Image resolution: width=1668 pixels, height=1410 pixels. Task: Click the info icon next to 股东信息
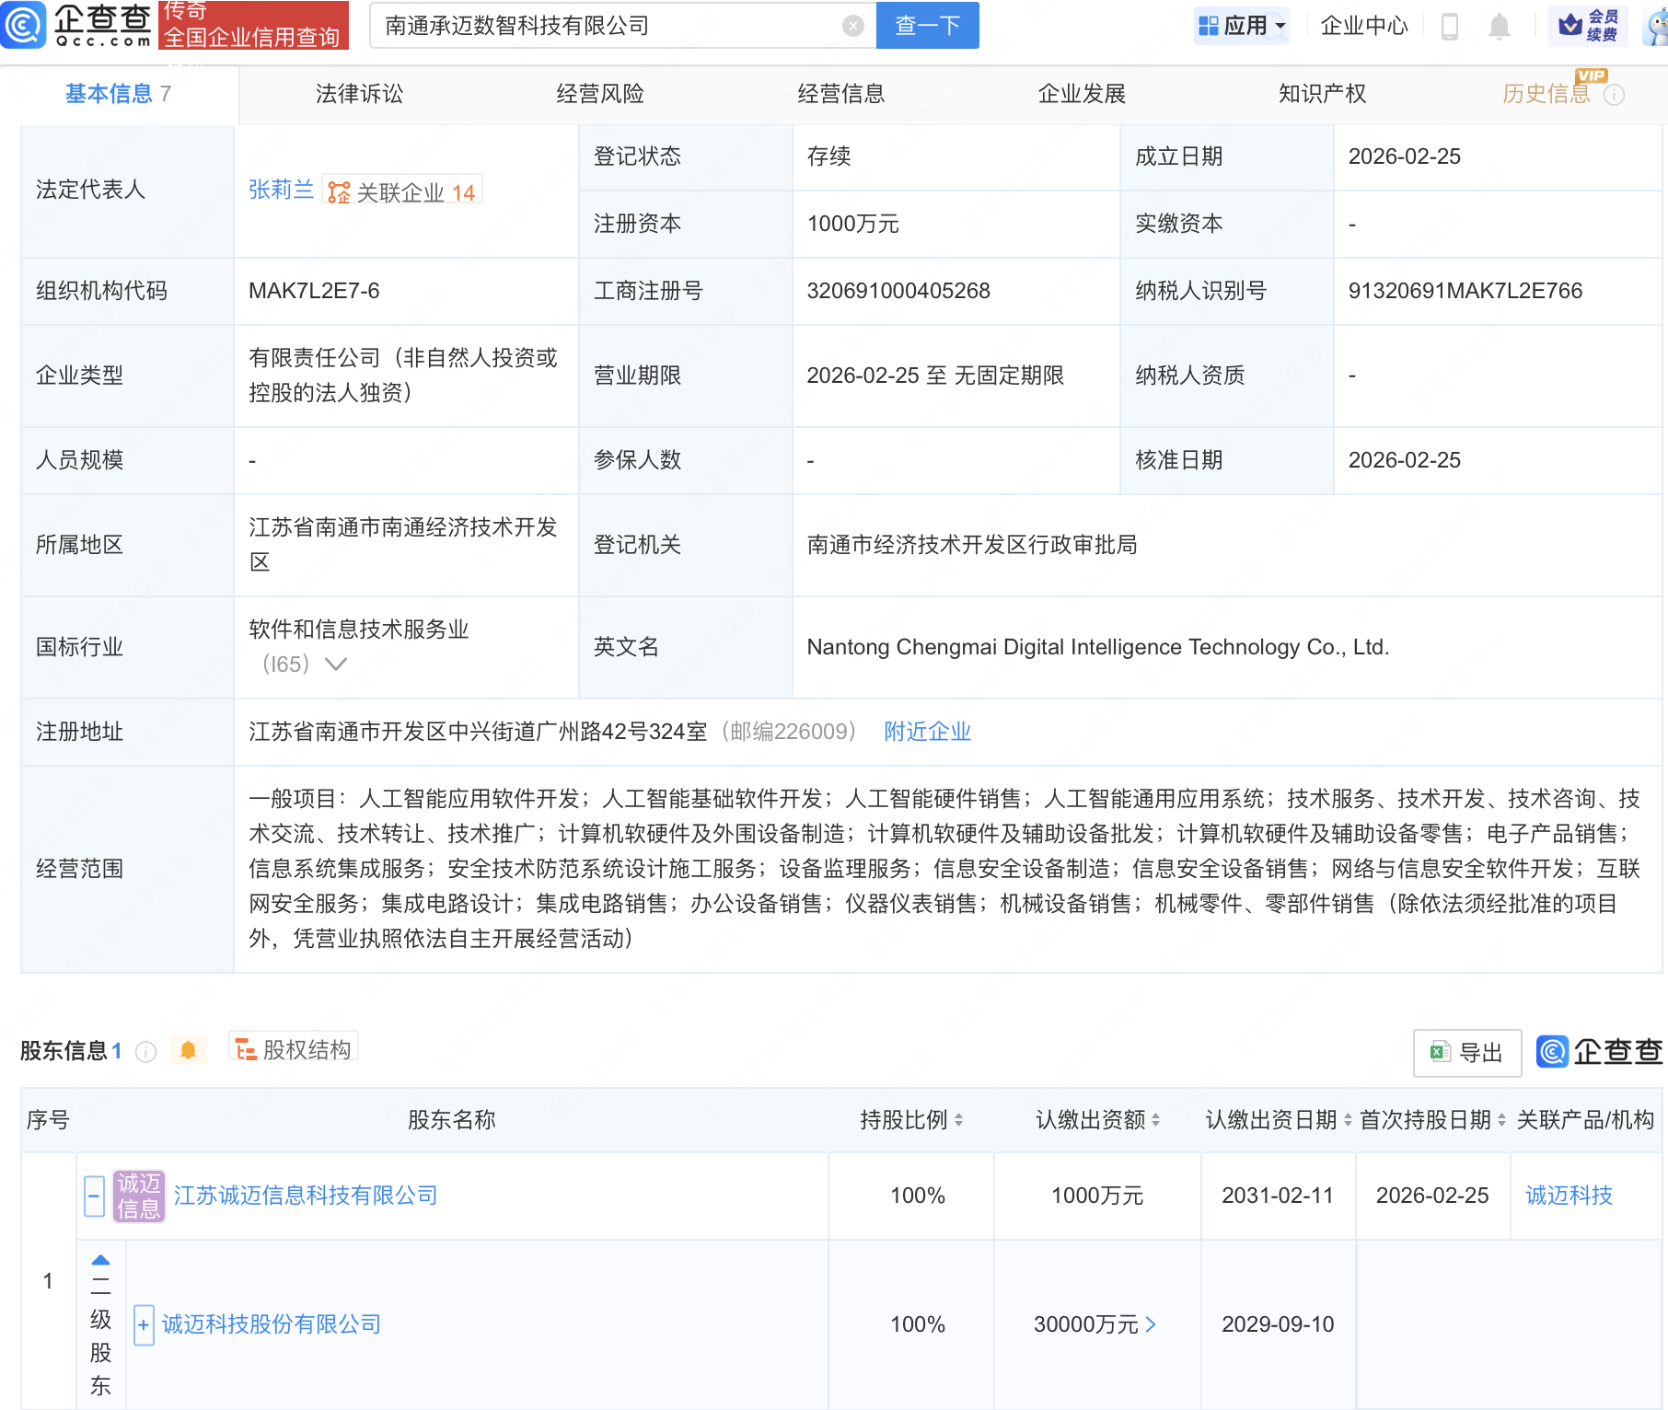pyautogui.click(x=145, y=1052)
